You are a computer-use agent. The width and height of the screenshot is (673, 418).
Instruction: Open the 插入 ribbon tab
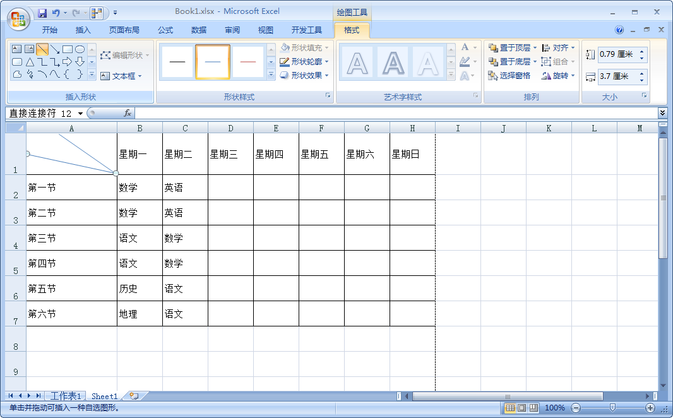(x=83, y=30)
